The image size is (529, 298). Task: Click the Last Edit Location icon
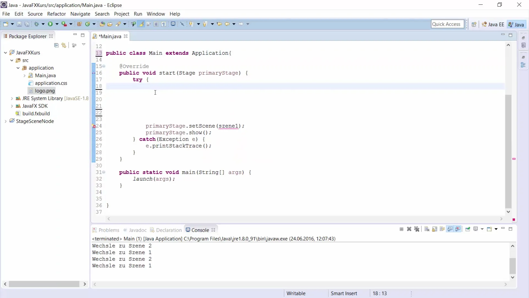click(219, 24)
